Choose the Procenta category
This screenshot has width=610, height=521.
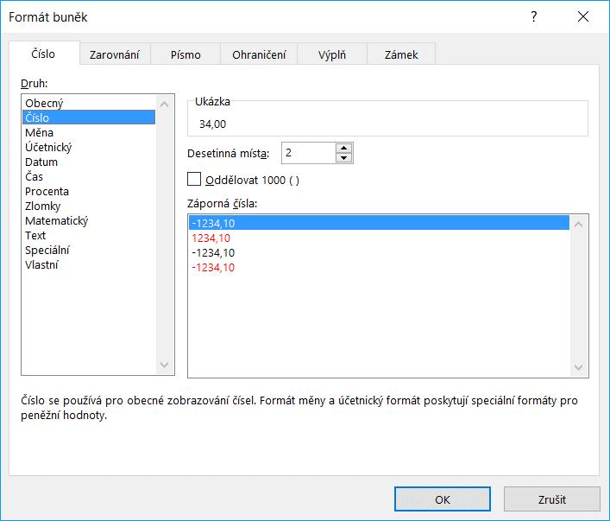(89, 191)
